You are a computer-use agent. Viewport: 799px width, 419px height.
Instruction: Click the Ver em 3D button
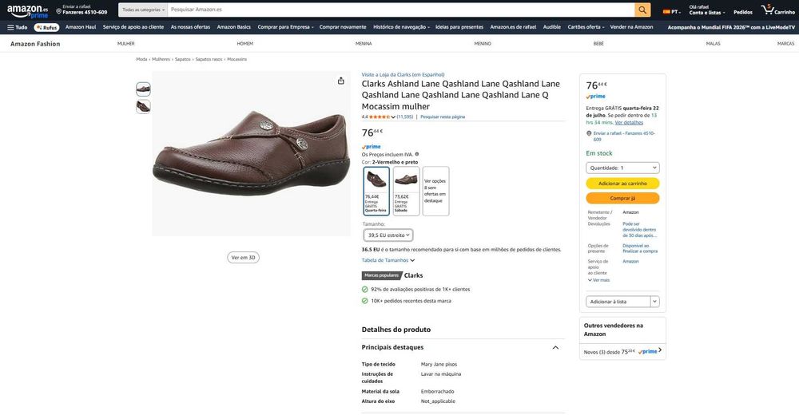point(243,258)
